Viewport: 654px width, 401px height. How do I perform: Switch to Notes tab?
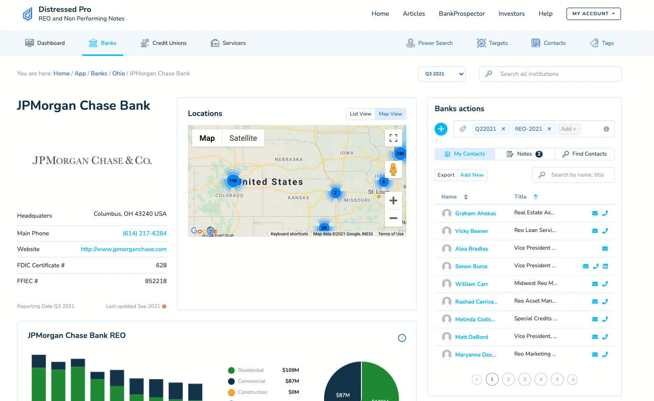pyautogui.click(x=525, y=154)
